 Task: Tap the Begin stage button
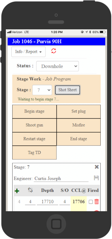click(34, 111)
